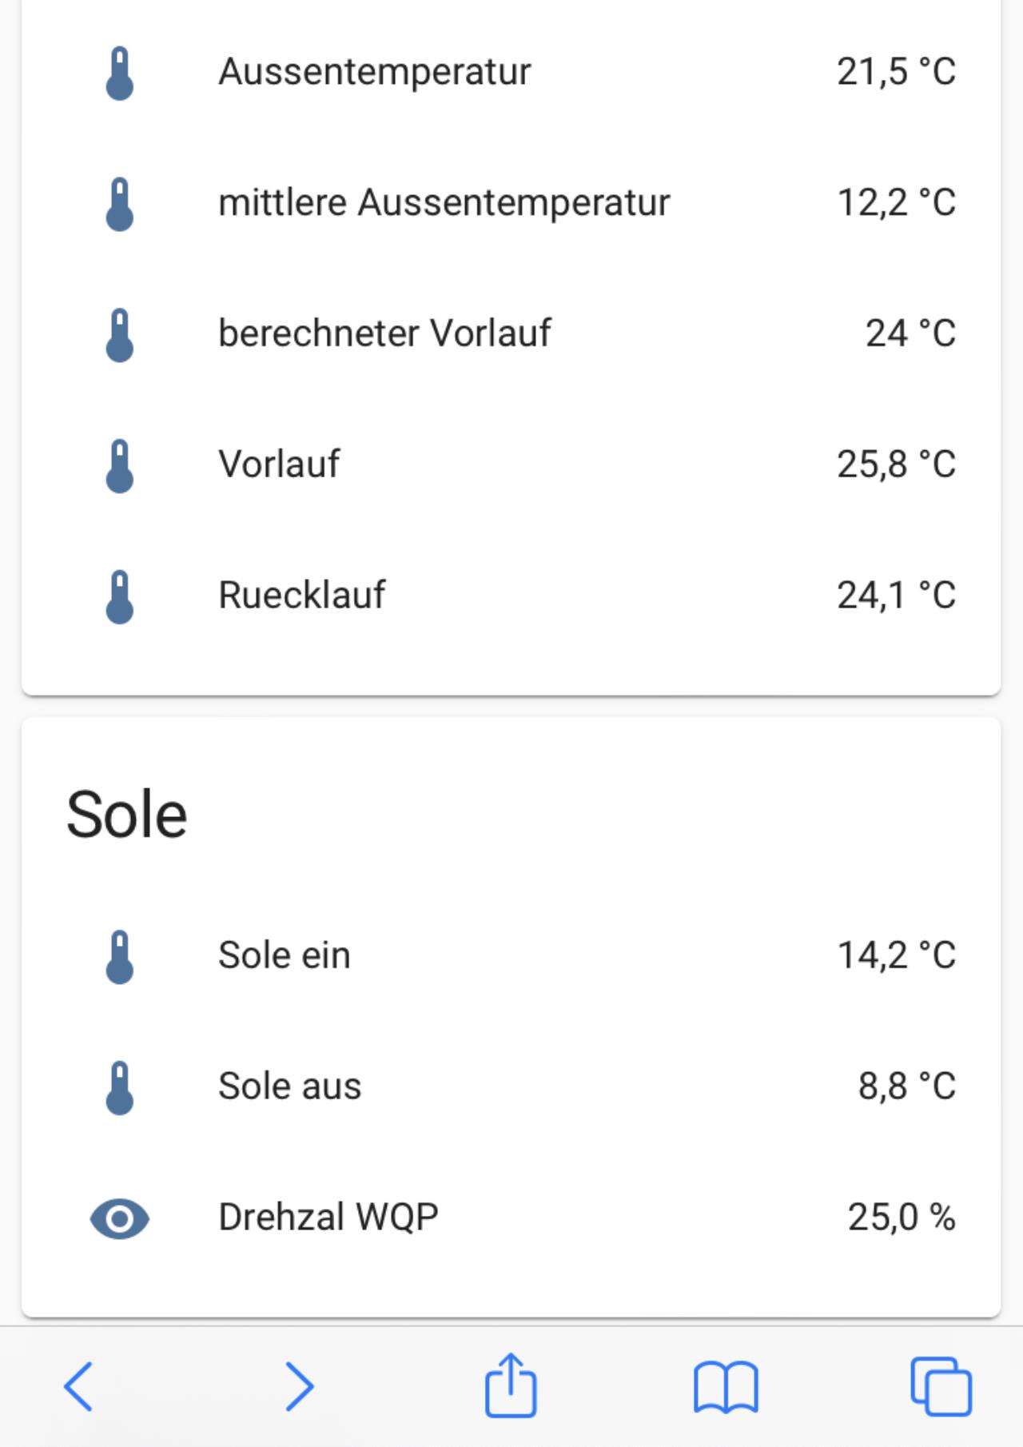
Task: Open the Aussentemperatur sensor details
Action: click(511, 72)
